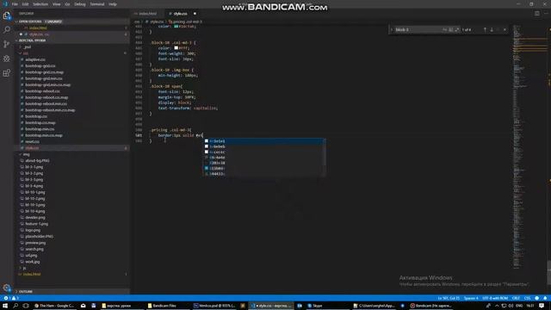Open the Explorer view in activity bar
551x310 pixels.
point(7,15)
